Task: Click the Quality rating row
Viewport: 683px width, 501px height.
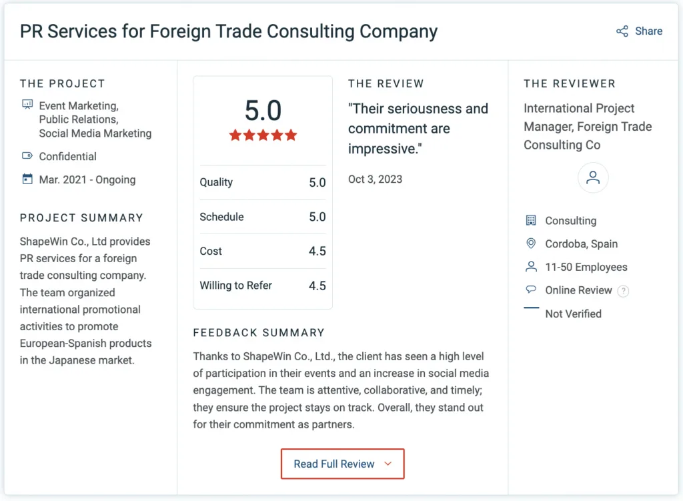Action: (x=262, y=182)
